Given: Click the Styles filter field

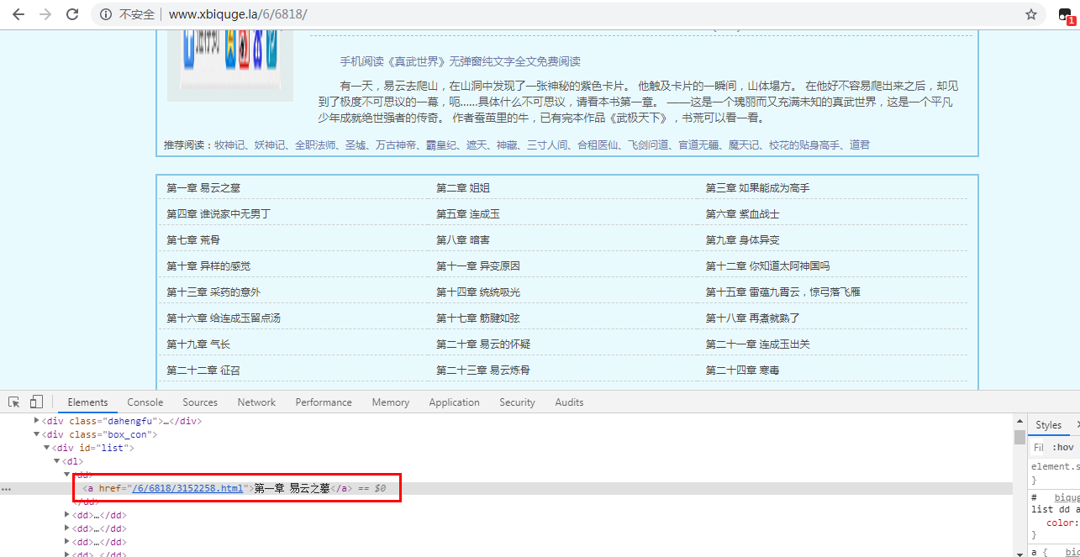Looking at the screenshot, I should click(x=1040, y=448).
